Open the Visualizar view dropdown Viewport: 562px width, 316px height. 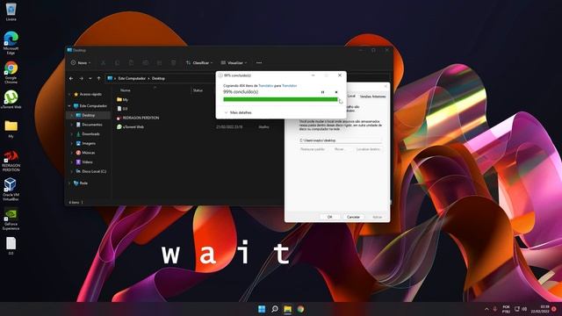click(234, 62)
